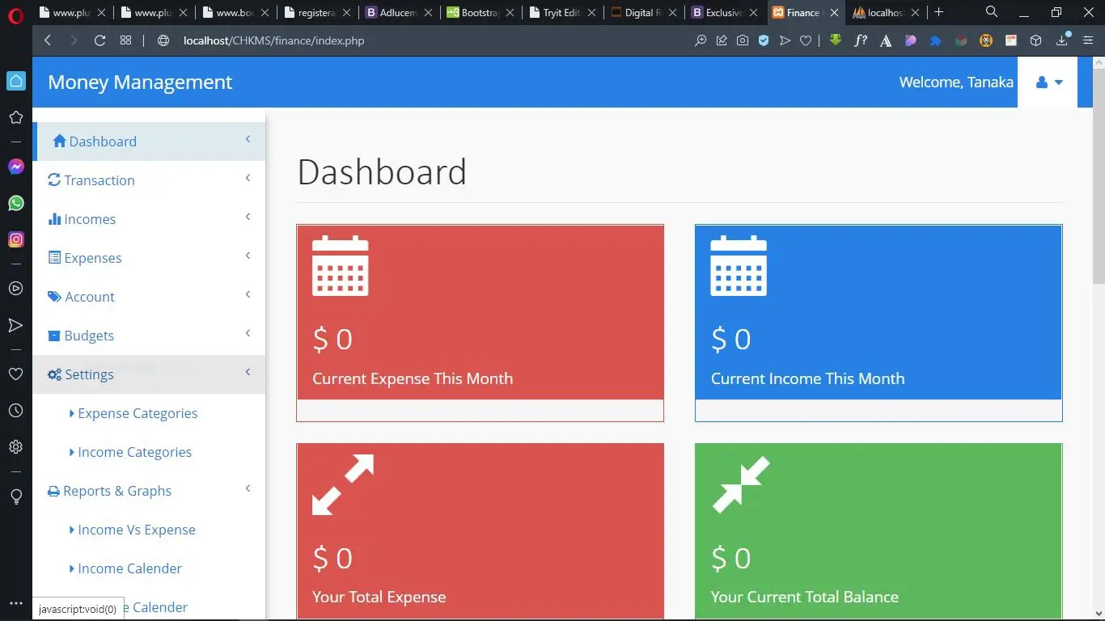Screen dimensions: 1105x621
Task: Click the browser reload page icon
Action: (99, 40)
